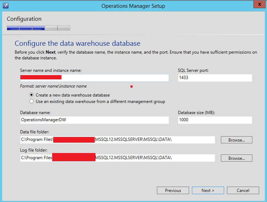The width and height of the screenshot is (267, 202).
Task: Click the Data file folder label
Action: pyautogui.click(x=35, y=132)
